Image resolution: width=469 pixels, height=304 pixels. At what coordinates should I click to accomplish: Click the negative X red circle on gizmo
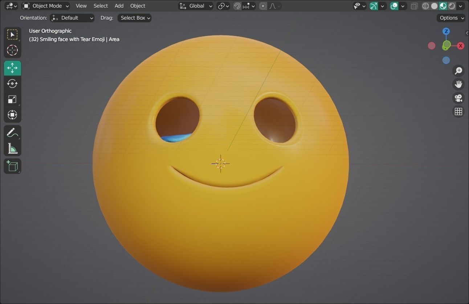point(432,46)
